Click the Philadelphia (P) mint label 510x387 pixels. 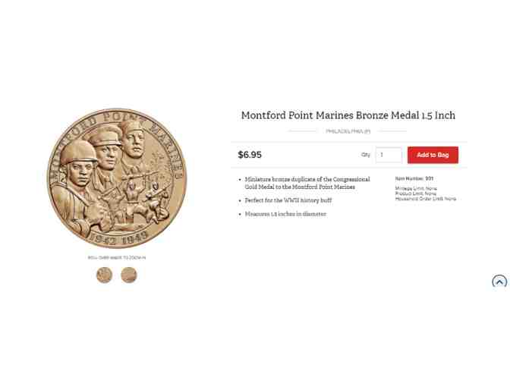[348, 131]
